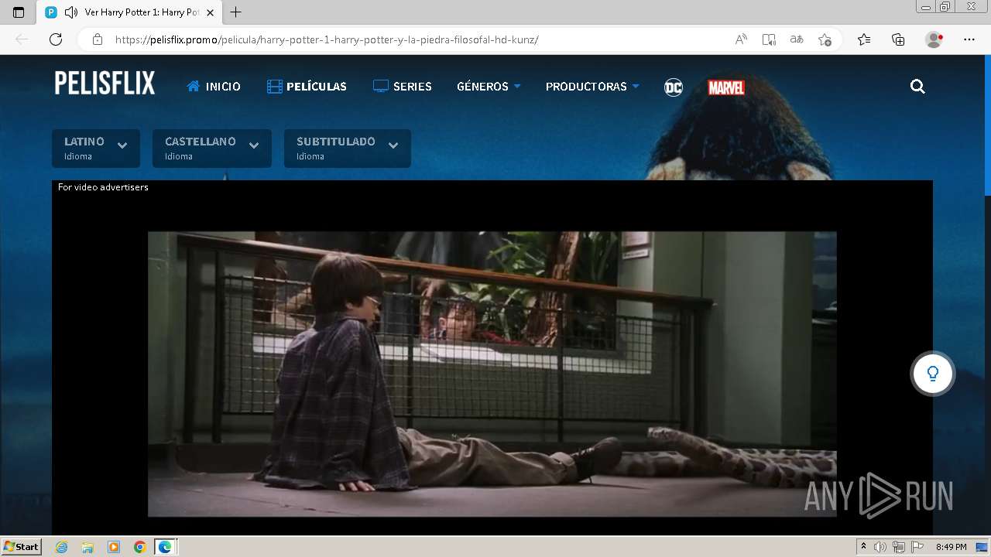Open File Explorer from taskbar

87,547
